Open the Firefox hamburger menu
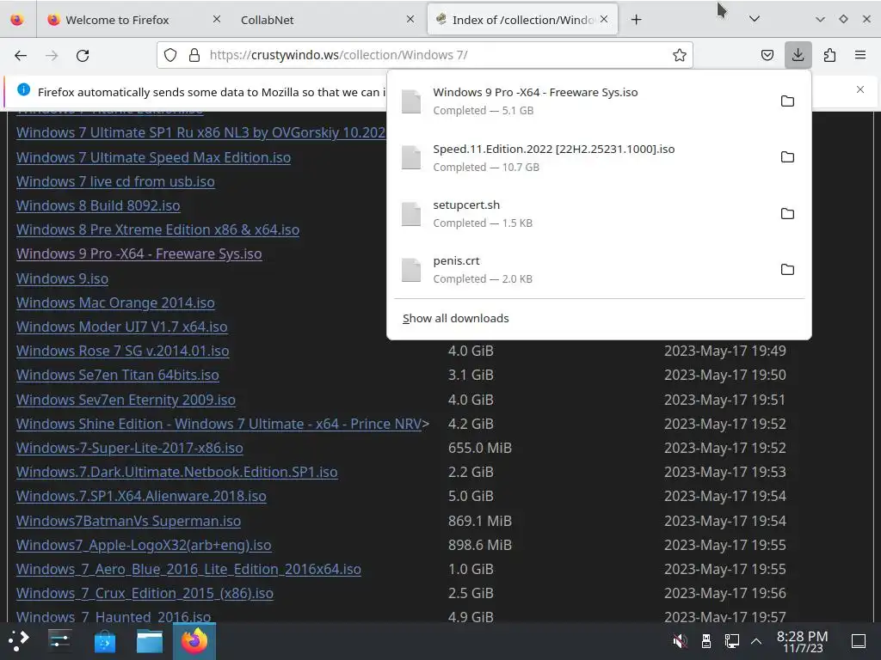The width and height of the screenshot is (881, 660). (860, 55)
